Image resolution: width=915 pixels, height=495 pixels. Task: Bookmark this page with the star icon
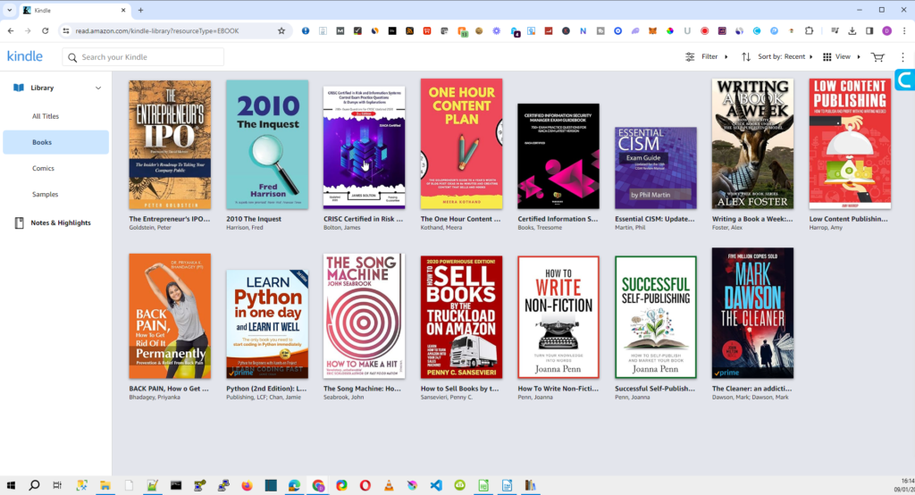pos(281,31)
